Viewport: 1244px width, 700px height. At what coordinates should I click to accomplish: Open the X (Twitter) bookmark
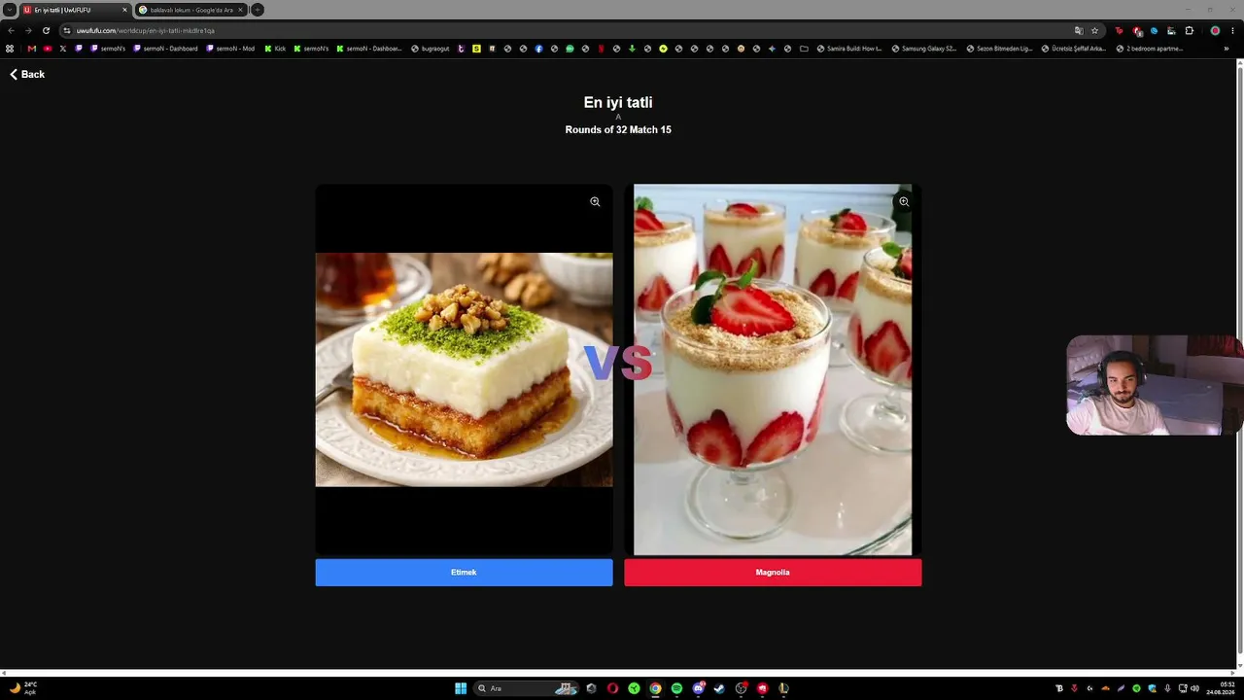(x=63, y=49)
